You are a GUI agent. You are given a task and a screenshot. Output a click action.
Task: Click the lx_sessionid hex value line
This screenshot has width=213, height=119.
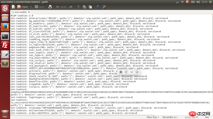pyautogui.click(x=110, y=103)
